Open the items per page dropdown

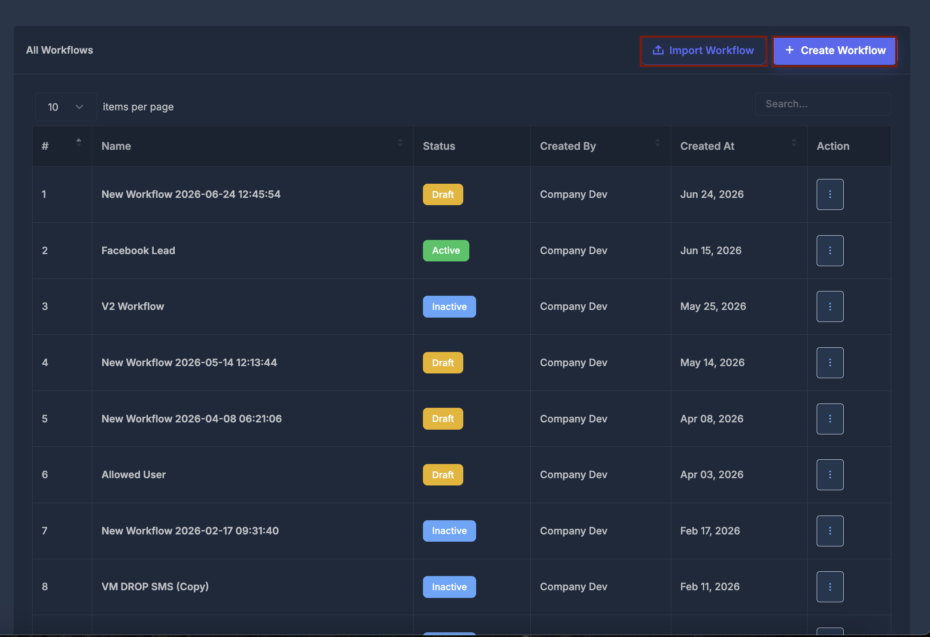[66, 107]
